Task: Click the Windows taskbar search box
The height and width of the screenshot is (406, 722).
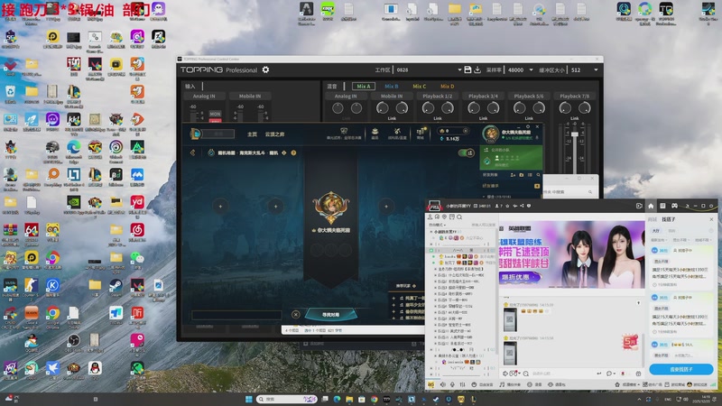Action: pyautogui.click(x=287, y=399)
